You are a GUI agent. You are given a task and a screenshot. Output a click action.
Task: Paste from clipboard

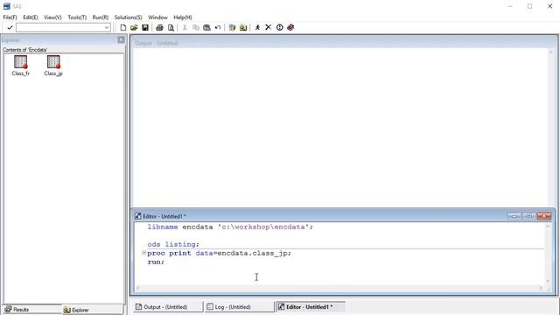click(x=206, y=27)
